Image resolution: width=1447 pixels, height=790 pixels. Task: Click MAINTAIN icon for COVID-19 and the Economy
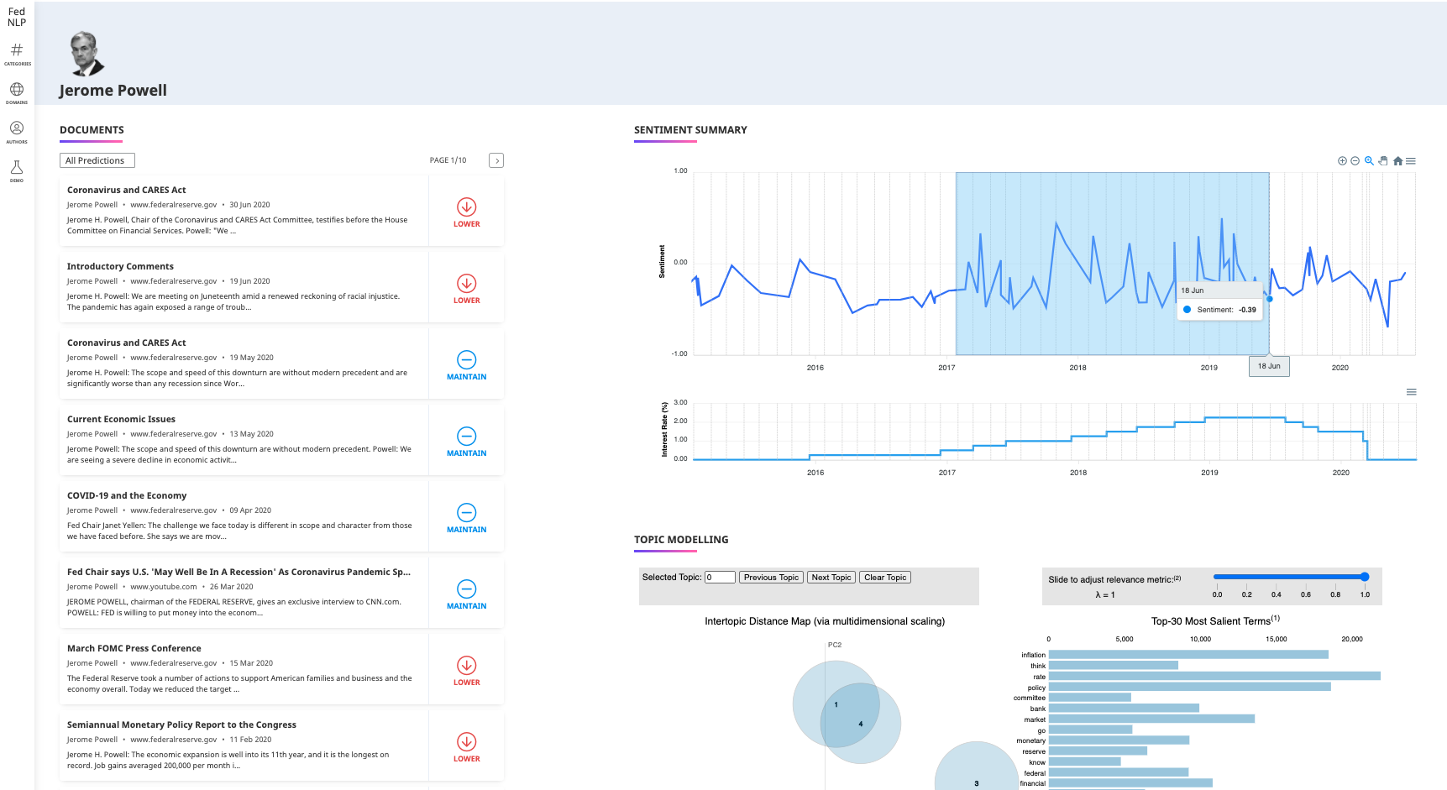point(467,512)
